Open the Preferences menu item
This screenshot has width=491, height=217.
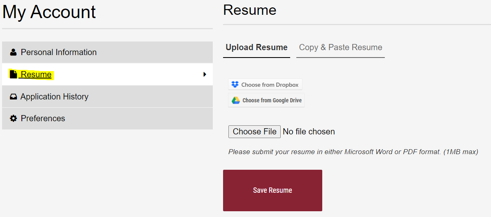[107, 118]
